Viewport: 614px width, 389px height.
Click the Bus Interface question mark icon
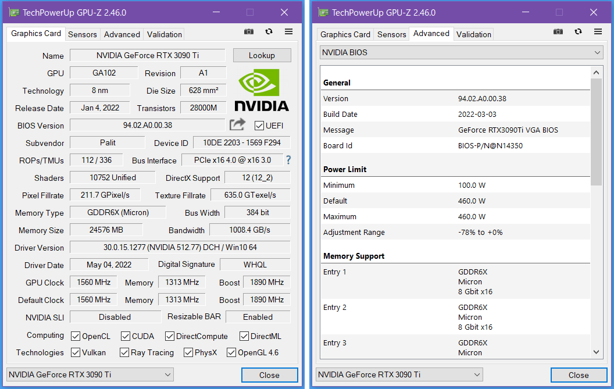click(288, 160)
